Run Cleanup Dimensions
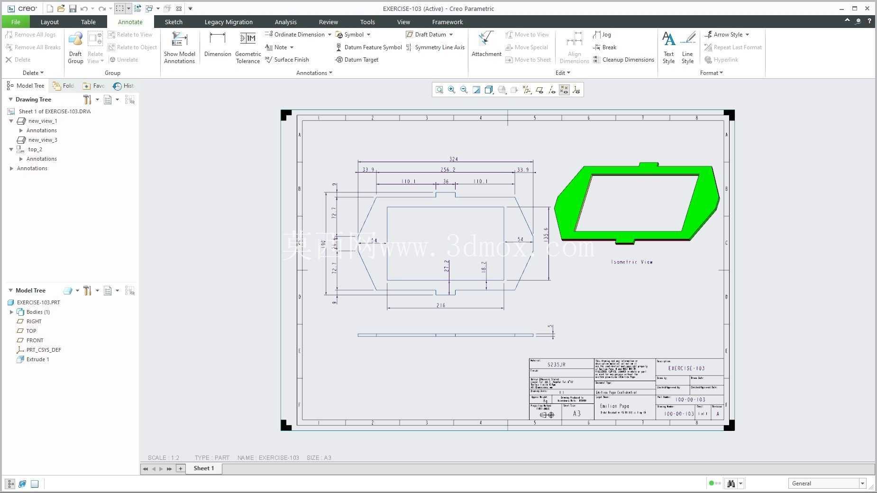877x493 pixels. 623,60
